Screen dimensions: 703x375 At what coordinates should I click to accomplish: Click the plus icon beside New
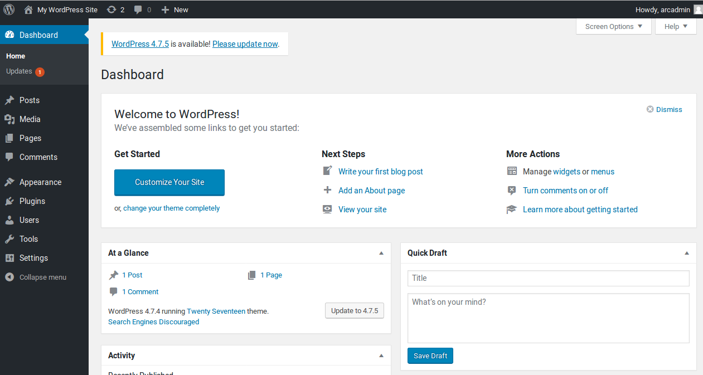165,9
